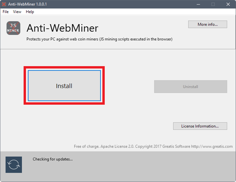Open the View menu
This screenshot has width=236, height=182.
pos(17,12)
